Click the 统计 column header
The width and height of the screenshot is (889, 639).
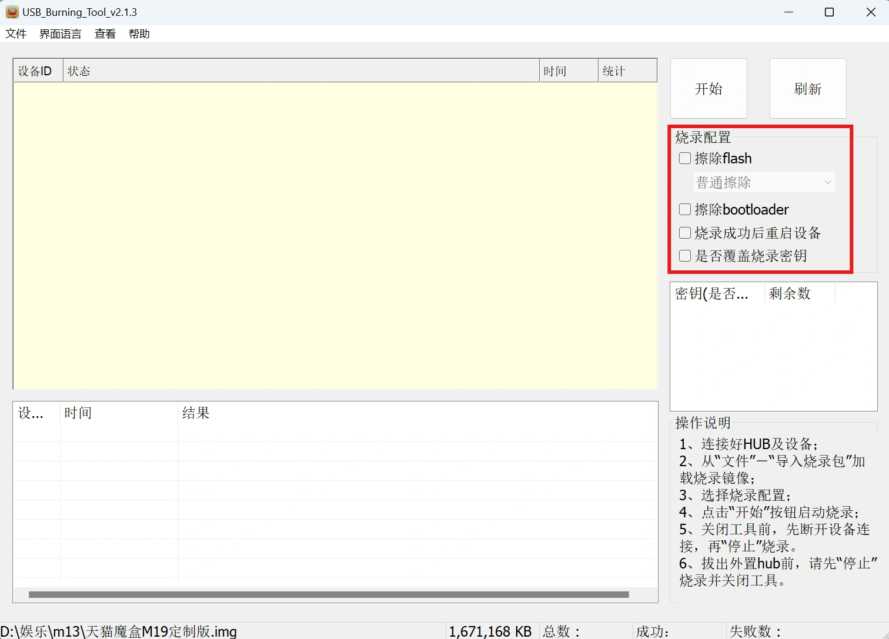tap(627, 71)
